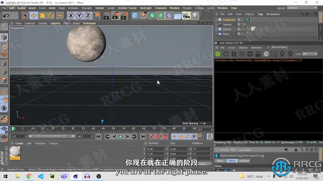Select the Sphere object in Object Manager
This screenshot has height=181, width=323.
pos(227,29)
